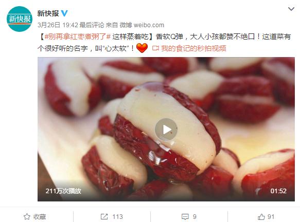
Task: Click the blue verified V badge
Action: 64,13
